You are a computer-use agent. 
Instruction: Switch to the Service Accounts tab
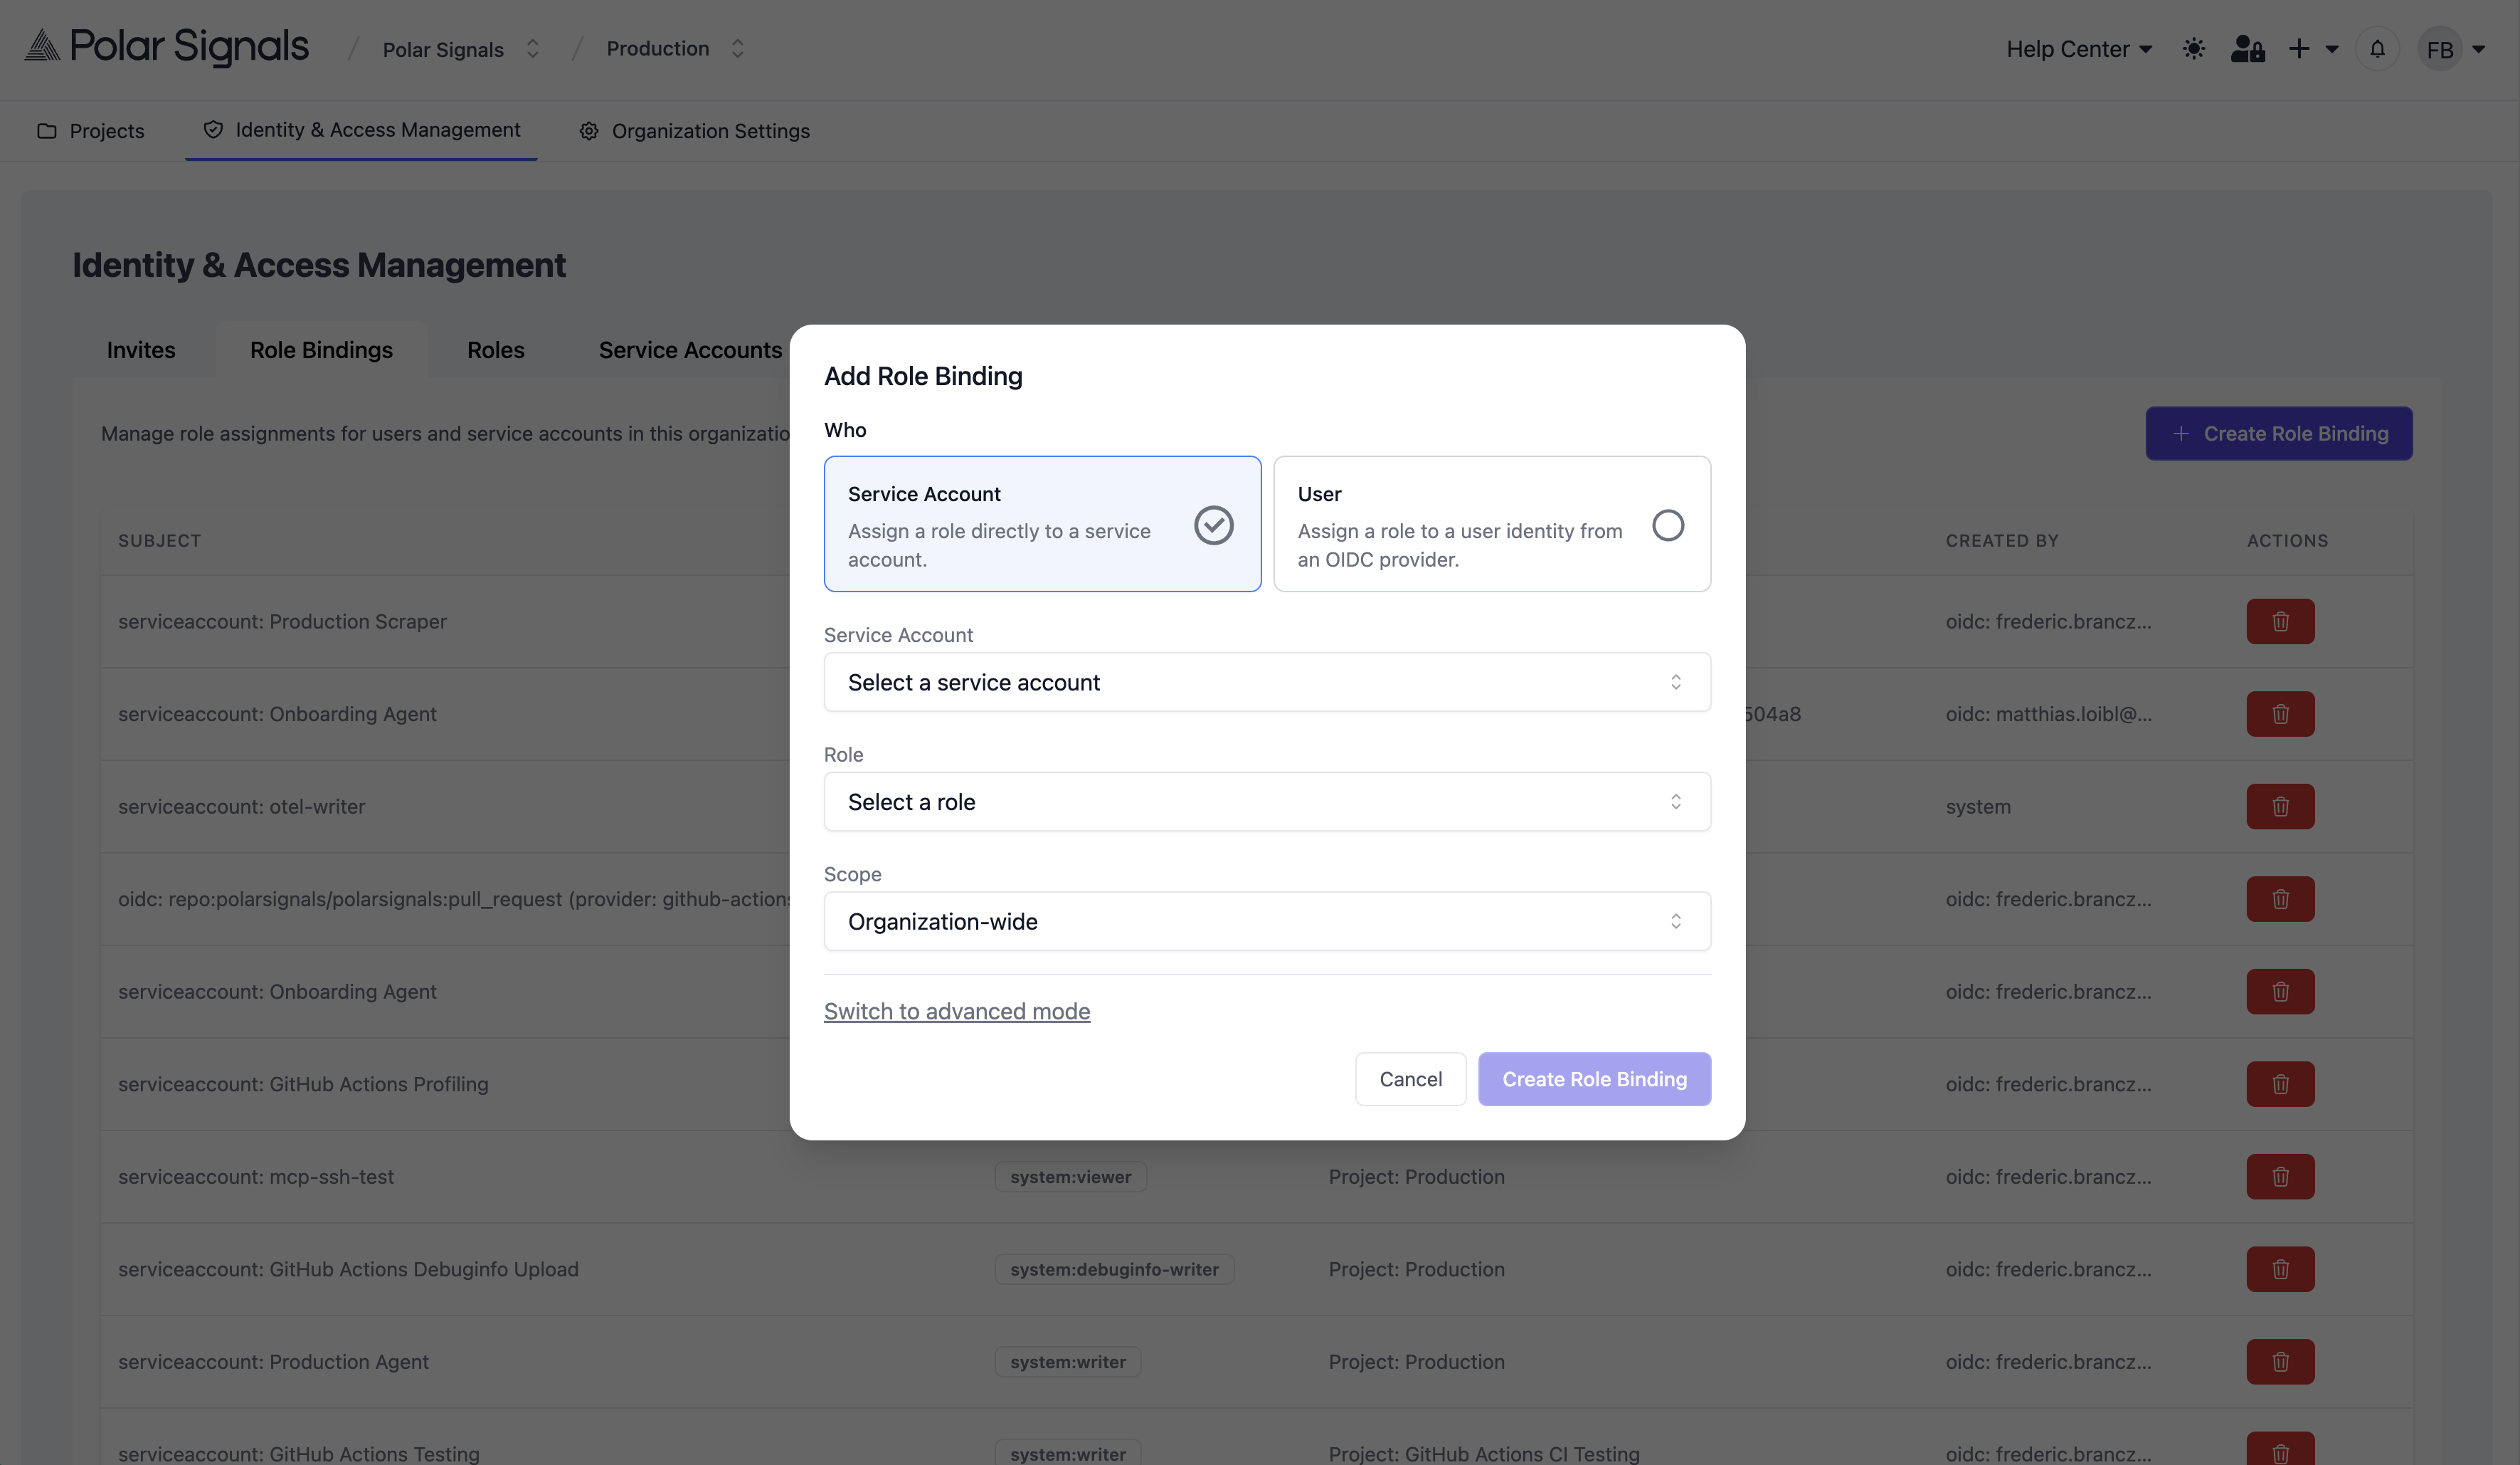coord(690,350)
